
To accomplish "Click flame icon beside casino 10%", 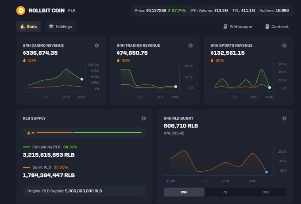I will coord(24,60).
